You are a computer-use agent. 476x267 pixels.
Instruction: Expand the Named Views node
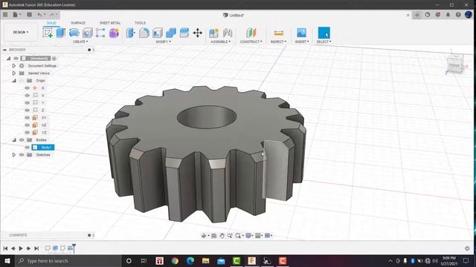[x=14, y=73]
